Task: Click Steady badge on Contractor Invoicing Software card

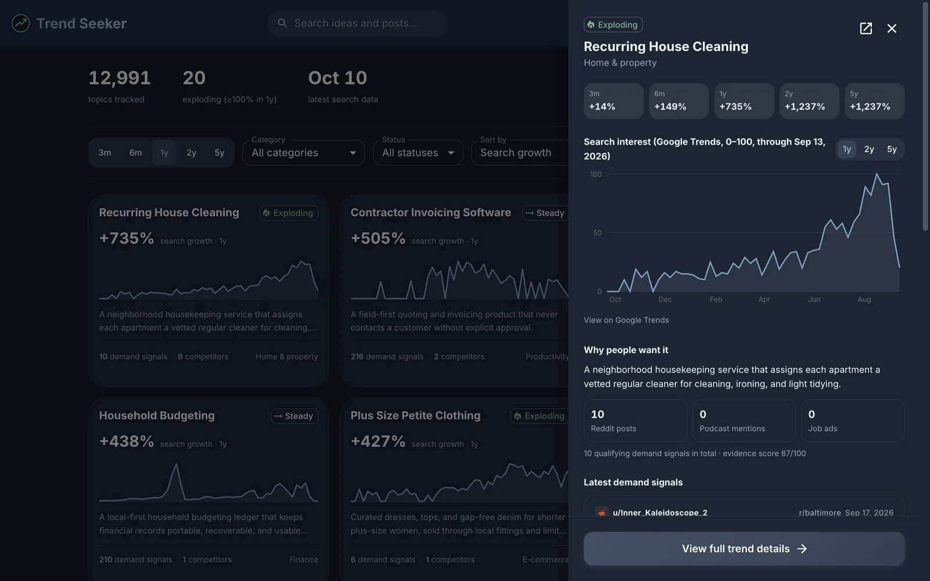Action: 545,213
